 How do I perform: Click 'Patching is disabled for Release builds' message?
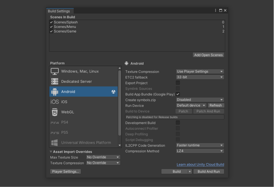(x=175, y=117)
